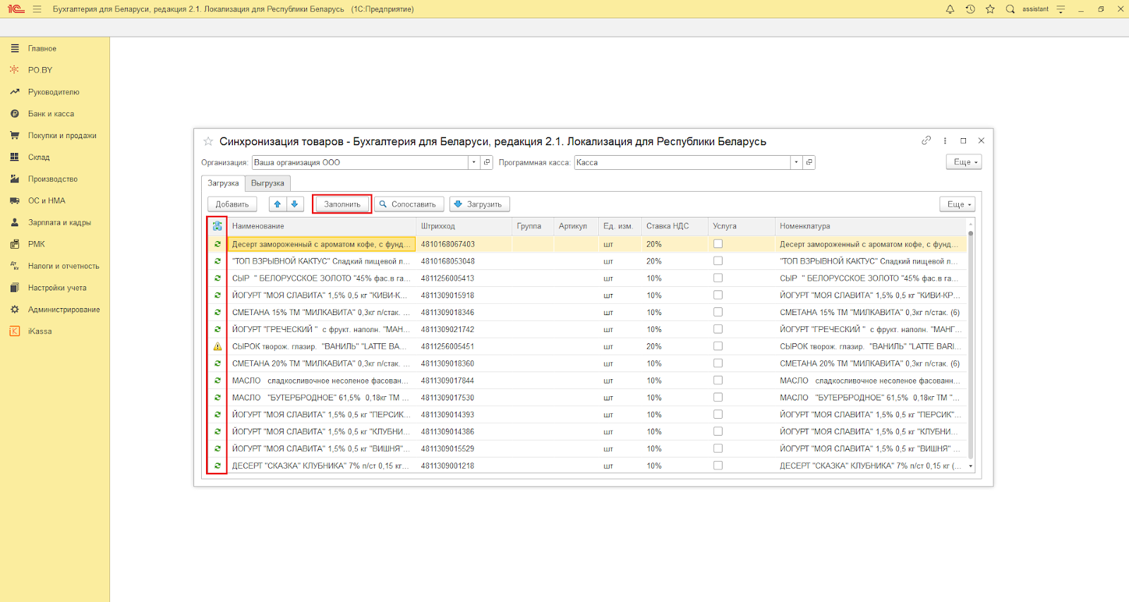The width and height of the screenshot is (1129, 602).
Task: Toggle Услуга checkbox for ЙОГУРТ ГРЕЧЕСКИЙ row
Action: [x=718, y=329]
